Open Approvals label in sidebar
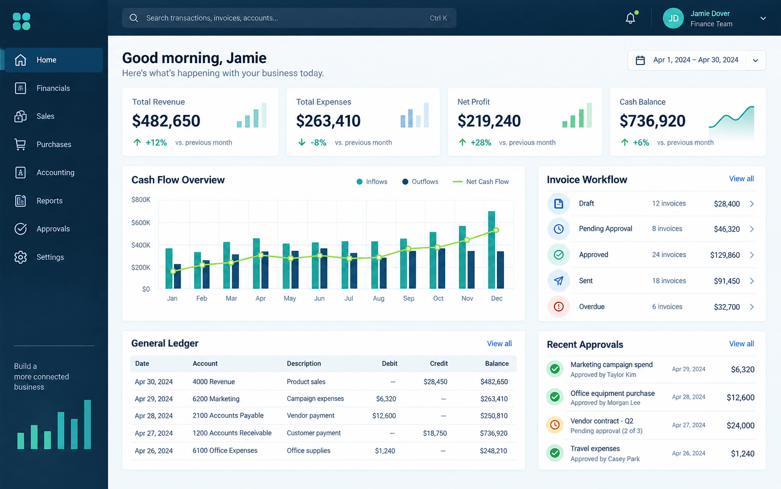This screenshot has width=781, height=489. click(53, 229)
